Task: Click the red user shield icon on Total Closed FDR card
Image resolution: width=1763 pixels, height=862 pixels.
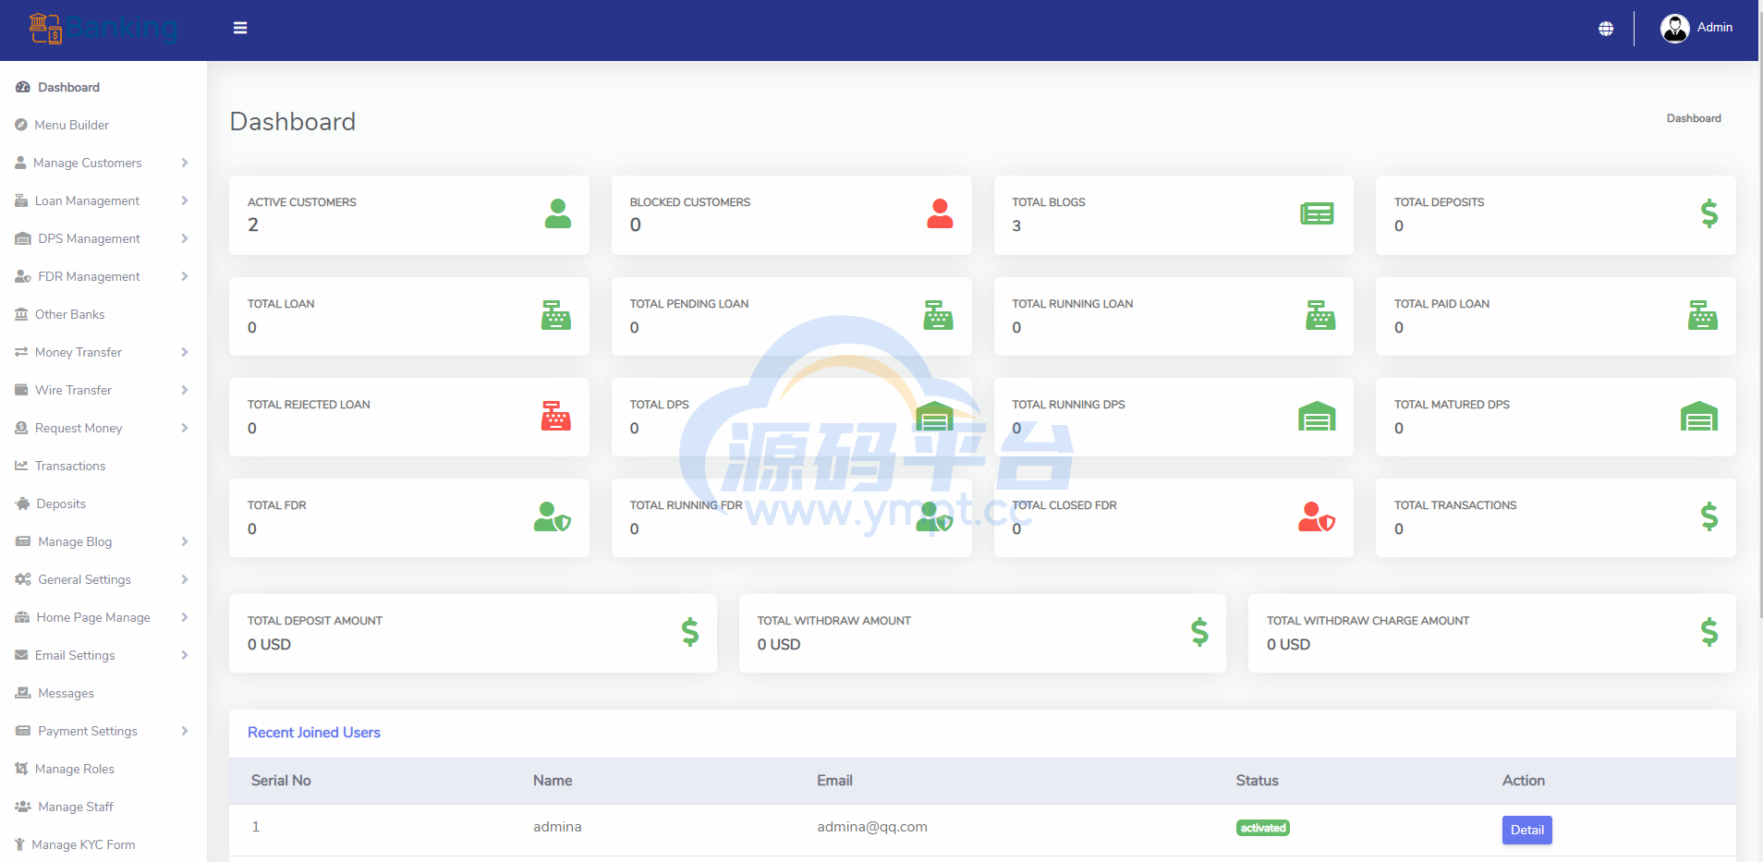Action: (x=1317, y=516)
